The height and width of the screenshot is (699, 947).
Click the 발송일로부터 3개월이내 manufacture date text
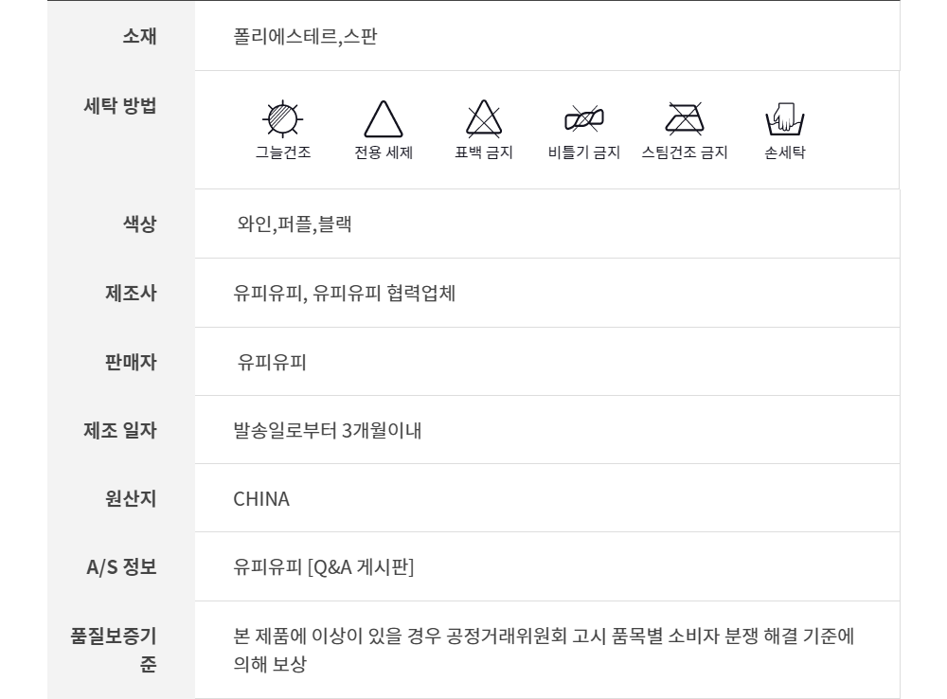tap(327, 431)
